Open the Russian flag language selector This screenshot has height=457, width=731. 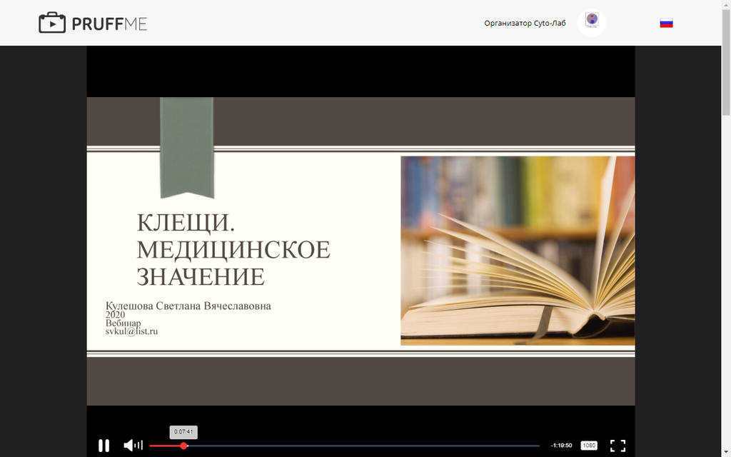666,23
